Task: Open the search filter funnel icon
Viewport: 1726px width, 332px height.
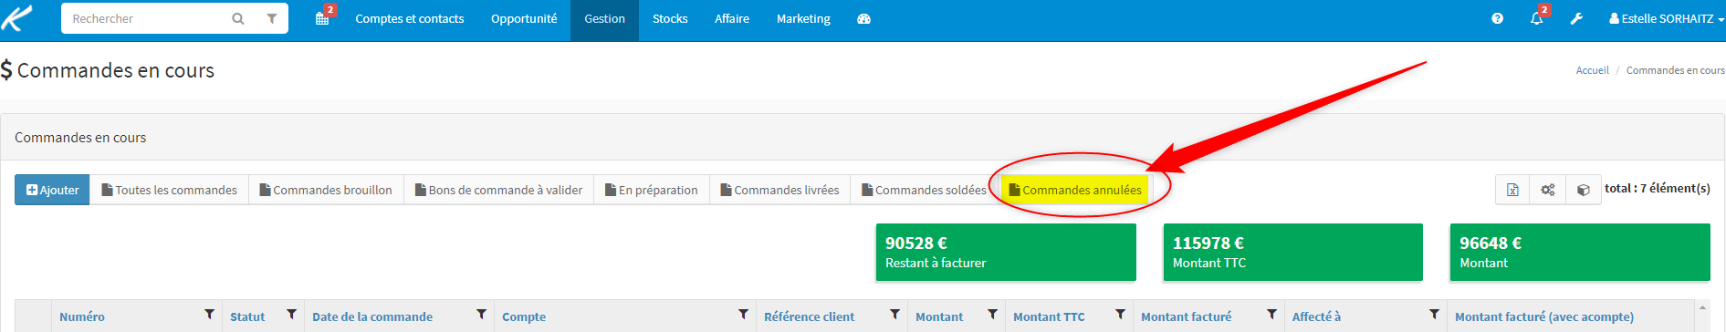Action: pyautogui.click(x=271, y=18)
